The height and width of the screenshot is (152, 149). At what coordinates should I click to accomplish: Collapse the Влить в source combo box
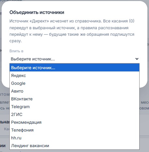pos(74,59)
